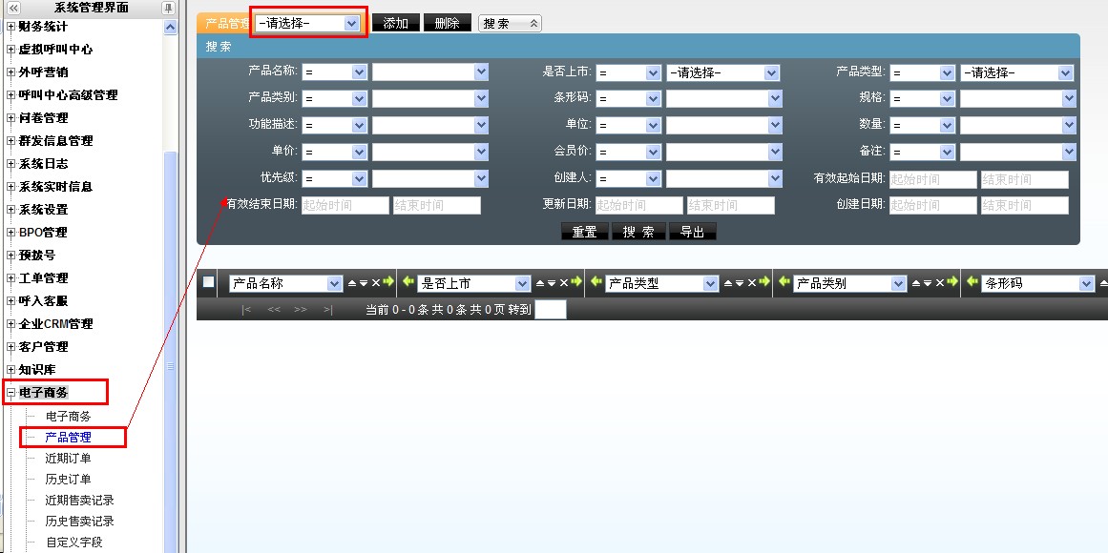Collapse the 搜索 panel toggle button

[510, 23]
